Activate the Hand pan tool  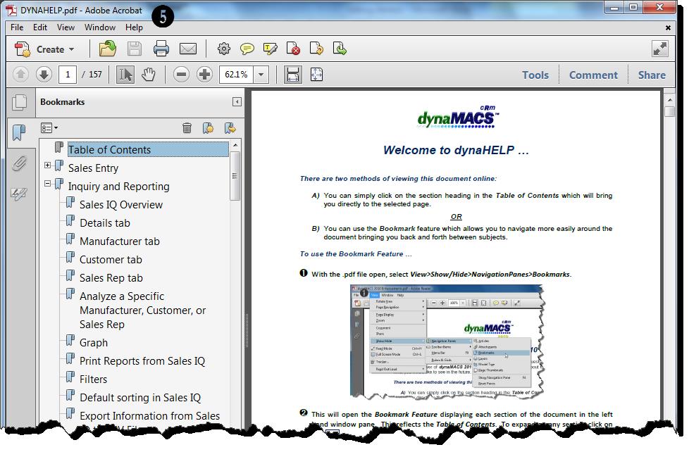tap(149, 75)
